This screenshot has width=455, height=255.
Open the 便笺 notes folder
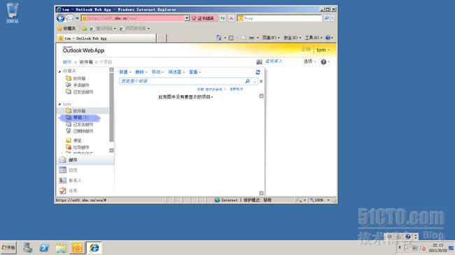[73, 140]
